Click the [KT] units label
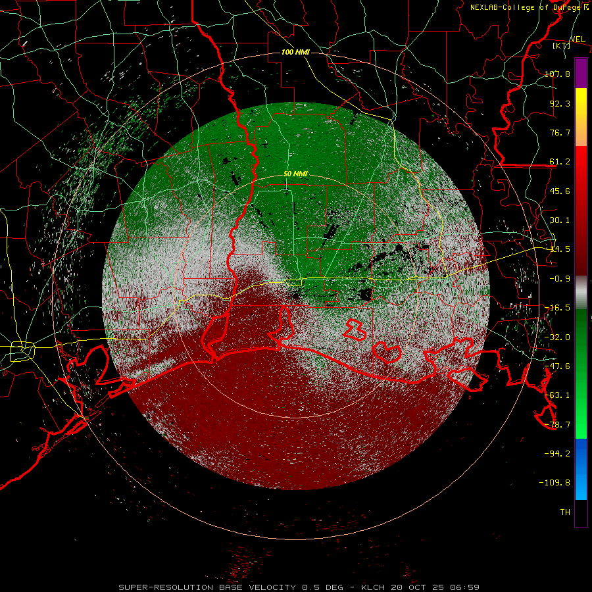 pyautogui.click(x=562, y=45)
